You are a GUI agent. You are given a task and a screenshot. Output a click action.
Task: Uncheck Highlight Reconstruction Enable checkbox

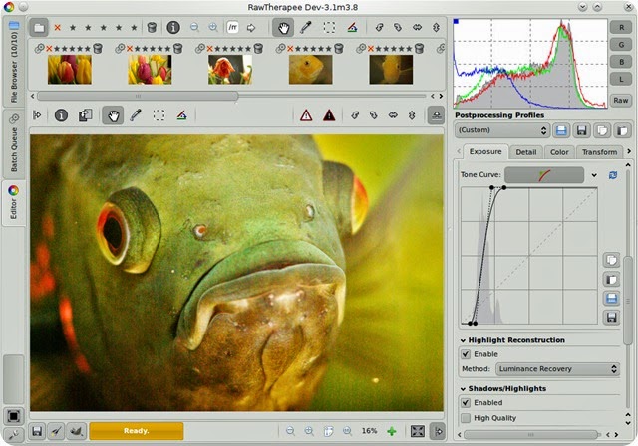point(466,354)
